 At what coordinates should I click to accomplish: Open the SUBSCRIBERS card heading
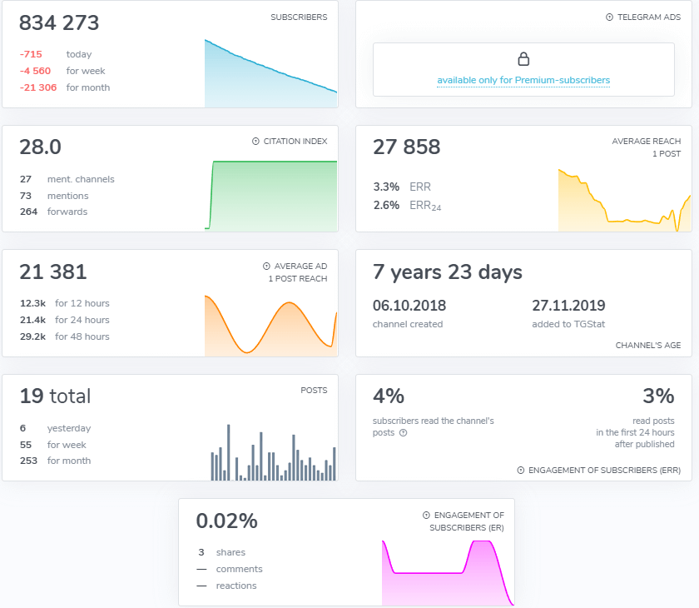pyautogui.click(x=299, y=17)
